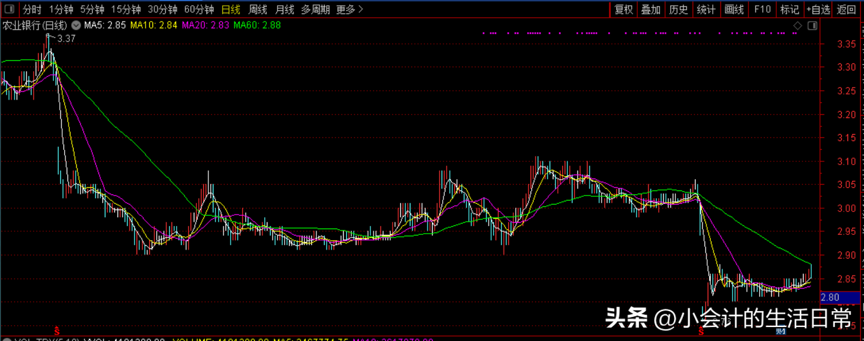Select the 60分钟 period
Viewport: 864px width, 341px height.
(199, 10)
